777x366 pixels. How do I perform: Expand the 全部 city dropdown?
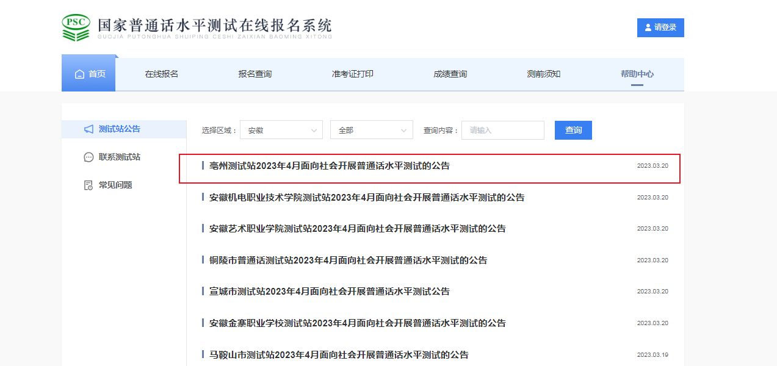(x=371, y=131)
